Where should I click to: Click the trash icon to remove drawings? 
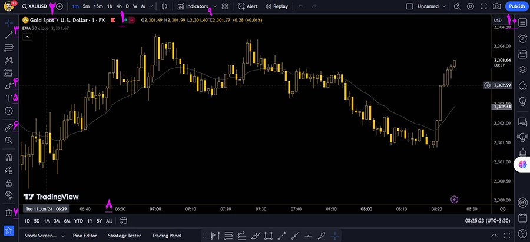tap(8, 213)
